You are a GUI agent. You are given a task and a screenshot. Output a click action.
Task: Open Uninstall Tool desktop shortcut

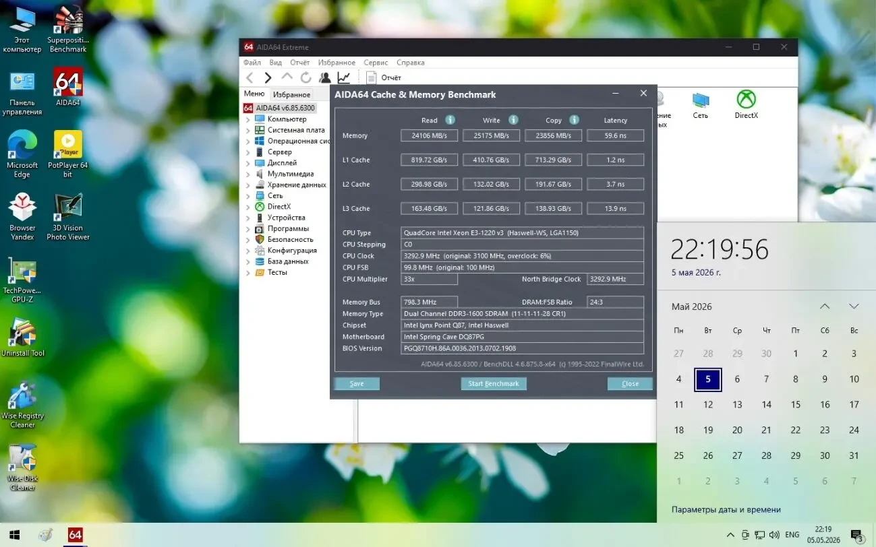(22, 338)
